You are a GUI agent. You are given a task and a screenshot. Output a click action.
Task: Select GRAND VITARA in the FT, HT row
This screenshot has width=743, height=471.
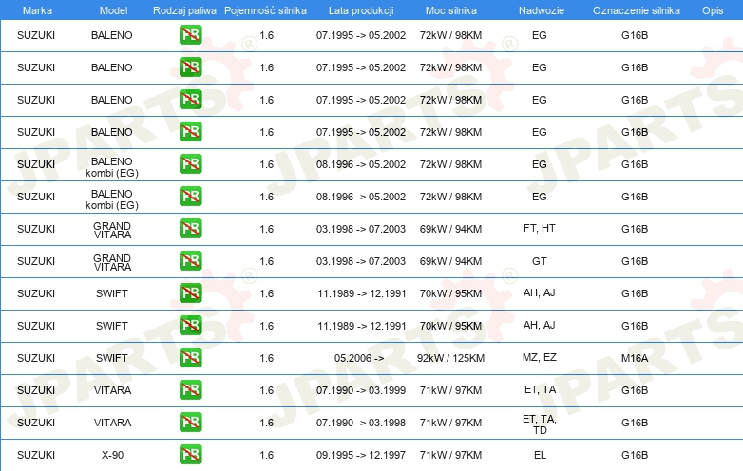pyautogui.click(x=112, y=230)
